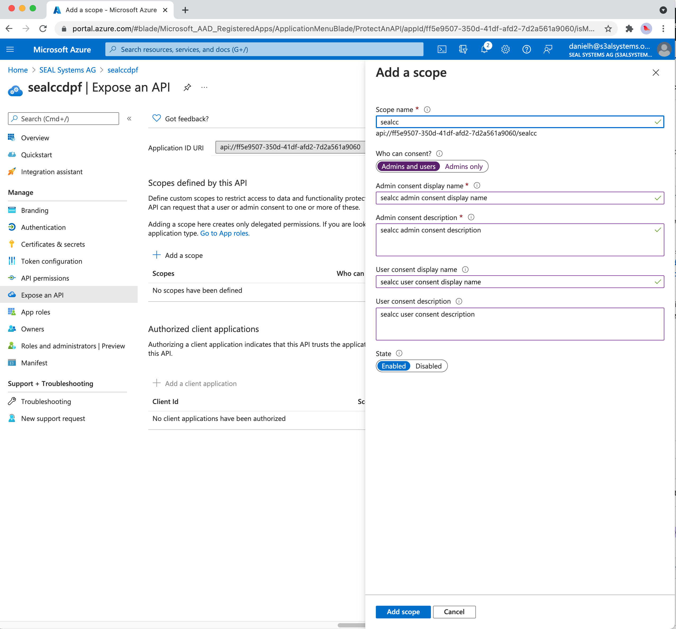Open the portal hamburger menu
This screenshot has width=676, height=629.
[10, 49]
